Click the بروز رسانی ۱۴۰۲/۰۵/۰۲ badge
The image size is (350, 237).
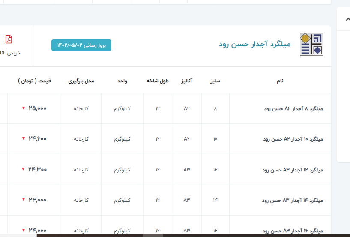pyautogui.click(x=81, y=45)
